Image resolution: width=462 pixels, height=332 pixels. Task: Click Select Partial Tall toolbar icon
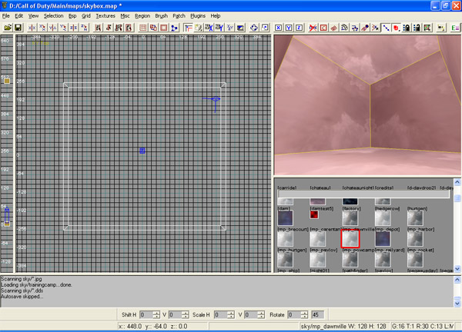click(x=119, y=28)
